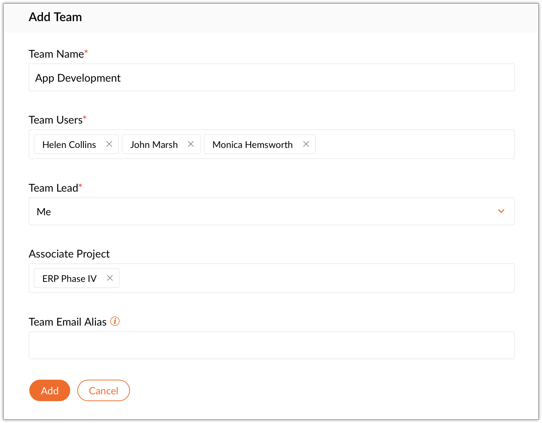Focus the Team Name text field
This screenshot has width=542, height=423.
[x=271, y=78]
